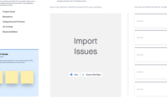Go to the Brainstorm section

tap(8, 17)
